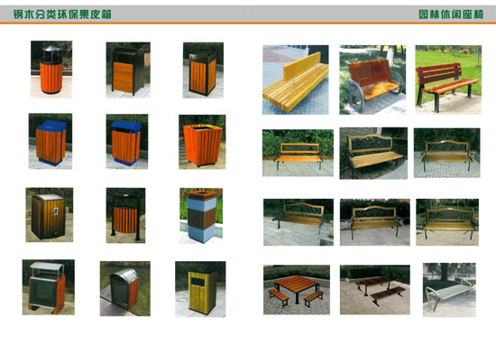The image size is (496, 337).
Task: Open the bin with metal roof canopy
Action: 49,287
